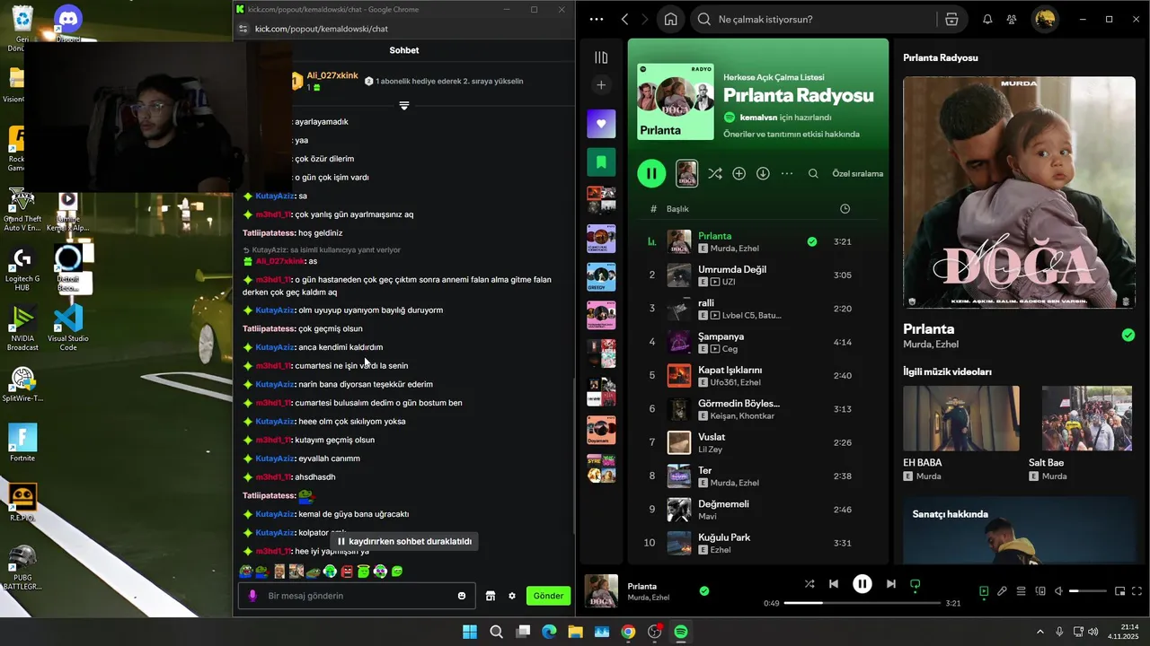Viewport: 1150px width, 646px height.
Task: Expand Your Library in Spotify sidebar
Action: pyautogui.click(x=601, y=57)
